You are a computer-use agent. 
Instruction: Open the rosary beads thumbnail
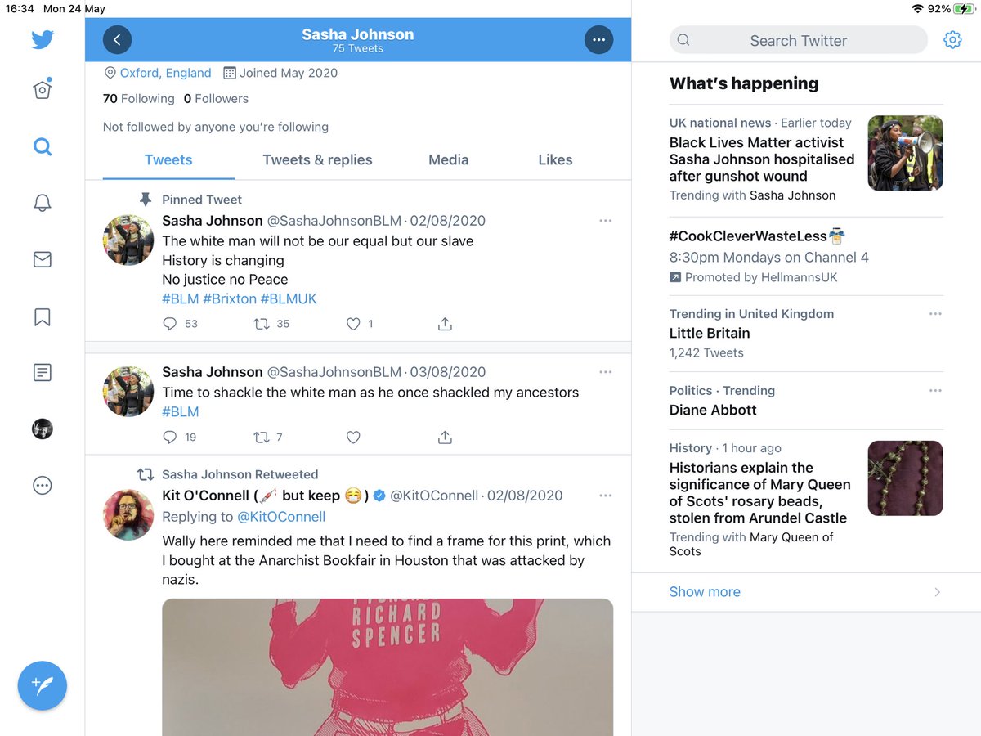(905, 478)
